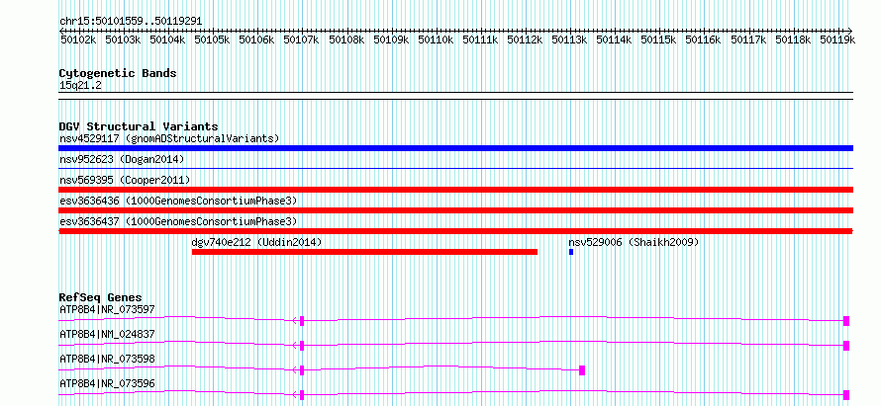
Task: Open variant nsv4529117 (gnomADStructuralVariants) label
Action: 169,138
